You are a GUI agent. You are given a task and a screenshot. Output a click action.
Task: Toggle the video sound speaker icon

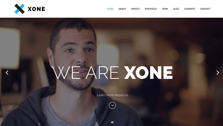[112, 122]
